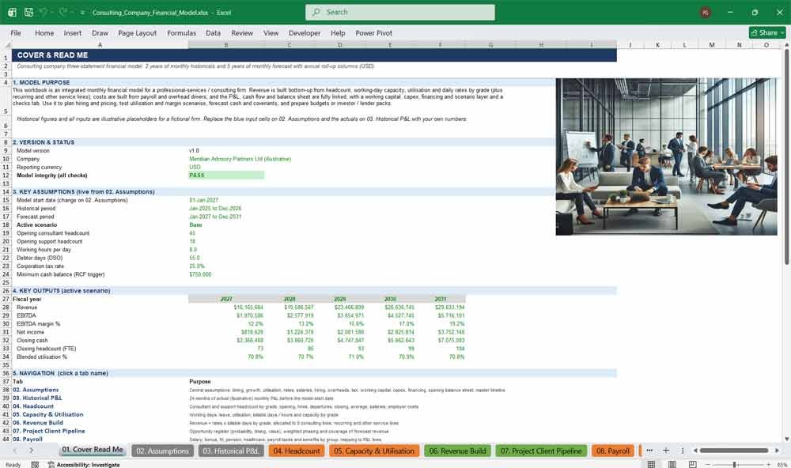Open the Draw ribbon tab
This screenshot has height=468, width=791.
100,32
